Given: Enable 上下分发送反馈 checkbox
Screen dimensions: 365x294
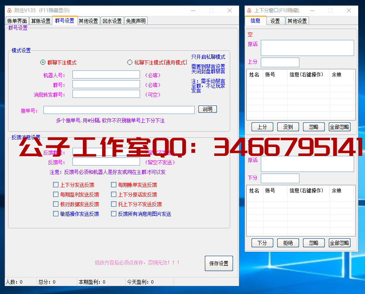Looking at the screenshot, I should tap(56, 185).
